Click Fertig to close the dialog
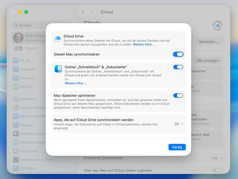 [x=177, y=147]
